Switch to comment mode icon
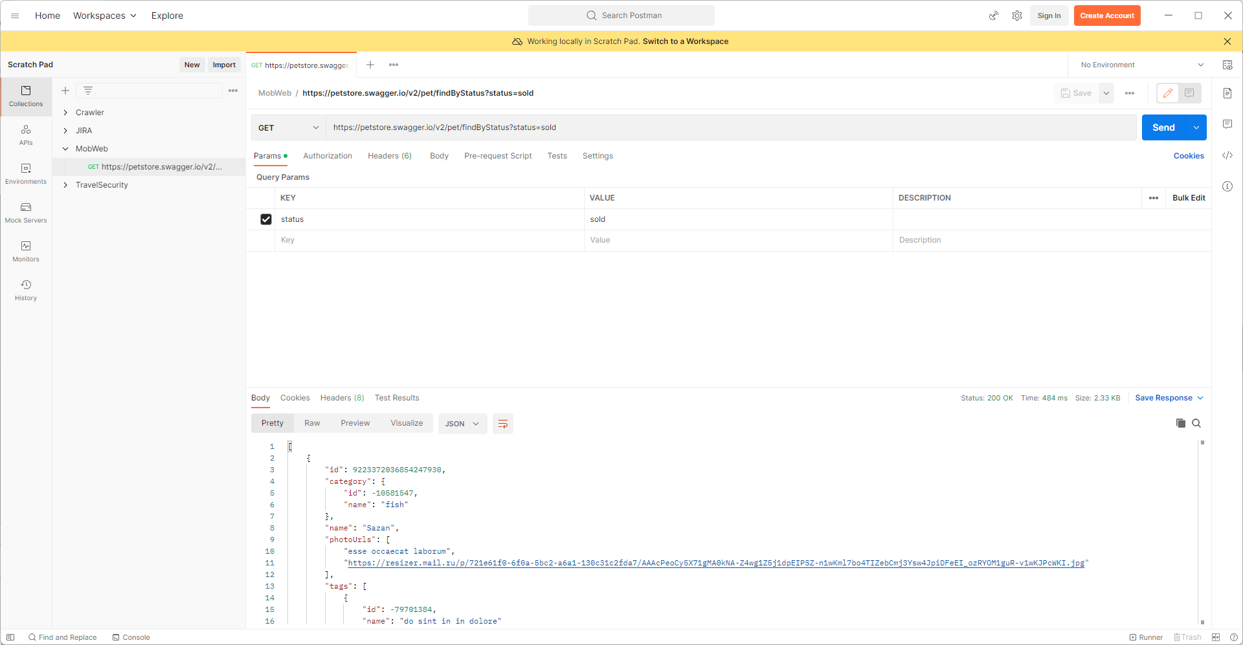The image size is (1243, 645). [1189, 93]
